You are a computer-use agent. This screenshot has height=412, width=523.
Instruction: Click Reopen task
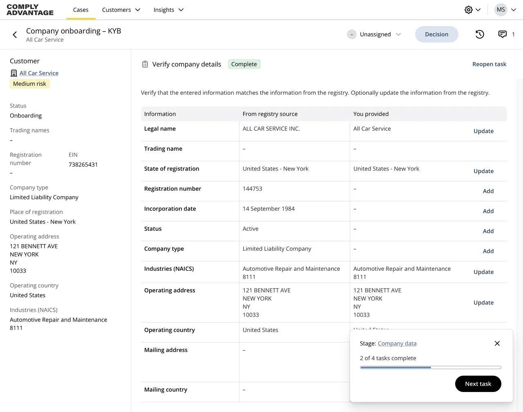coord(489,64)
